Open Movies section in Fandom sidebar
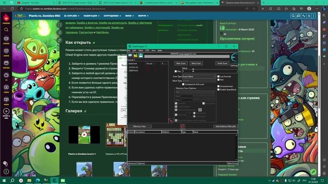Image resolution: width=328 pixels, height=184 pixels. coord(6,64)
